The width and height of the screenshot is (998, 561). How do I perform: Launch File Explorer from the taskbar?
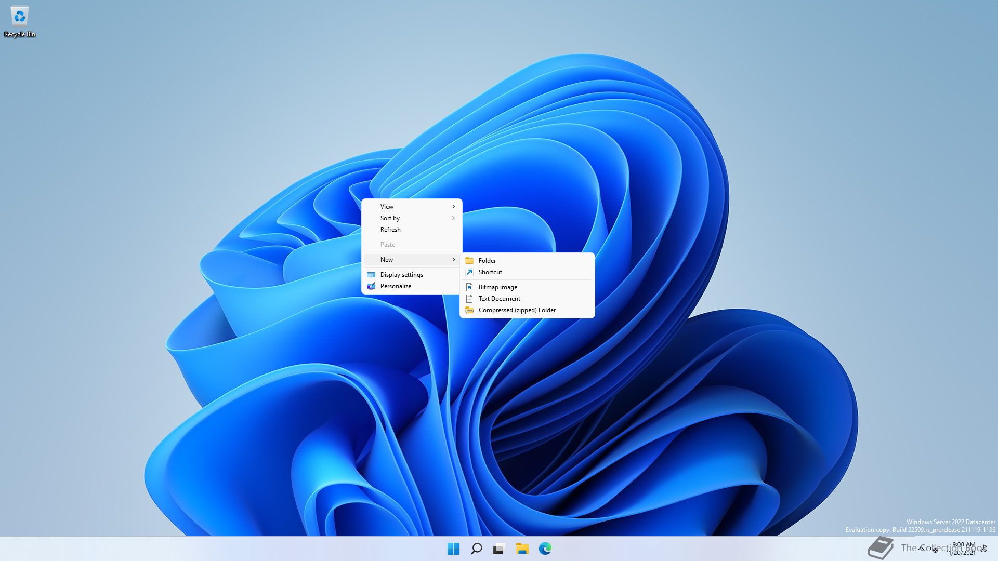pyautogui.click(x=522, y=549)
